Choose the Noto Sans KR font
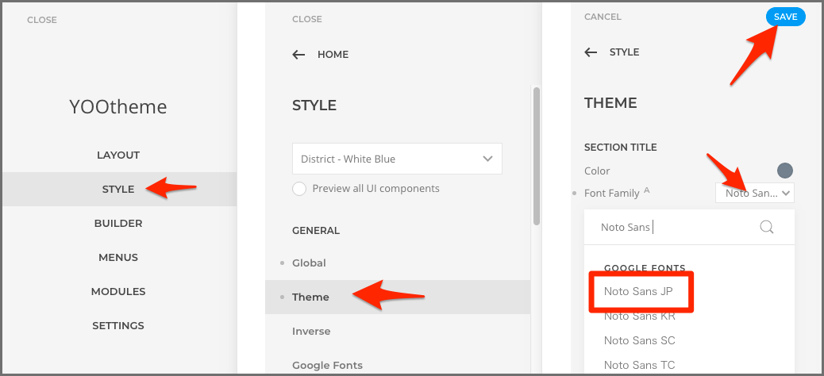Viewport: 824px width, 376px height. (x=639, y=316)
